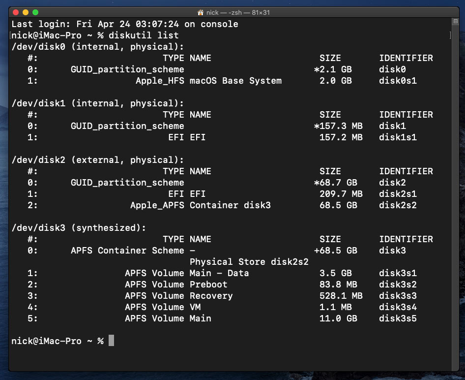Screen dimensions: 465x380
Task: Click the 'VM' volume name
Action: point(195,307)
